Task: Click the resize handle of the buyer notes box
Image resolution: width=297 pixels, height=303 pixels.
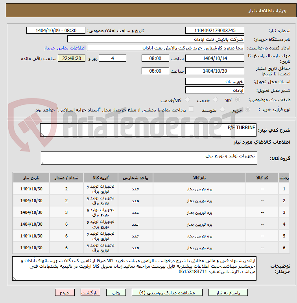Action: pyautogui.click(x=14, y=278)
